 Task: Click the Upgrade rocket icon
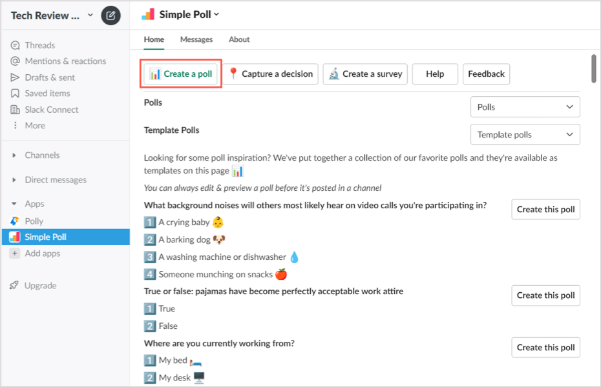tap(15, 286)
